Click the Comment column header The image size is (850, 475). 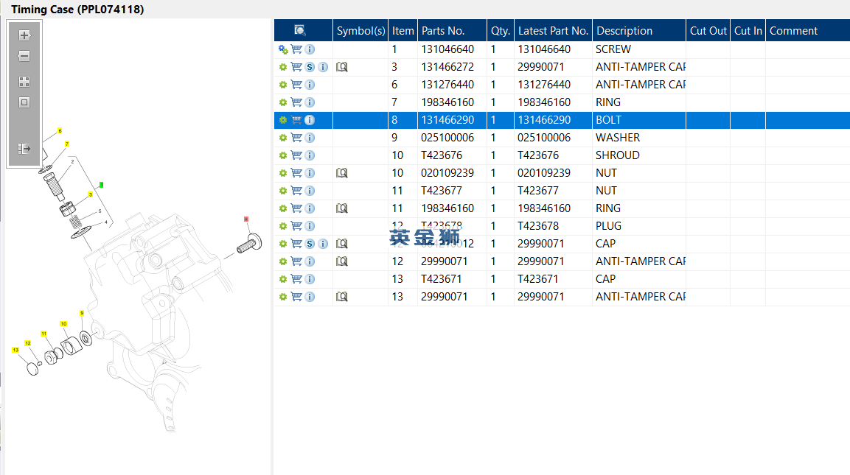pyautogui.click(x=808, y=30)
